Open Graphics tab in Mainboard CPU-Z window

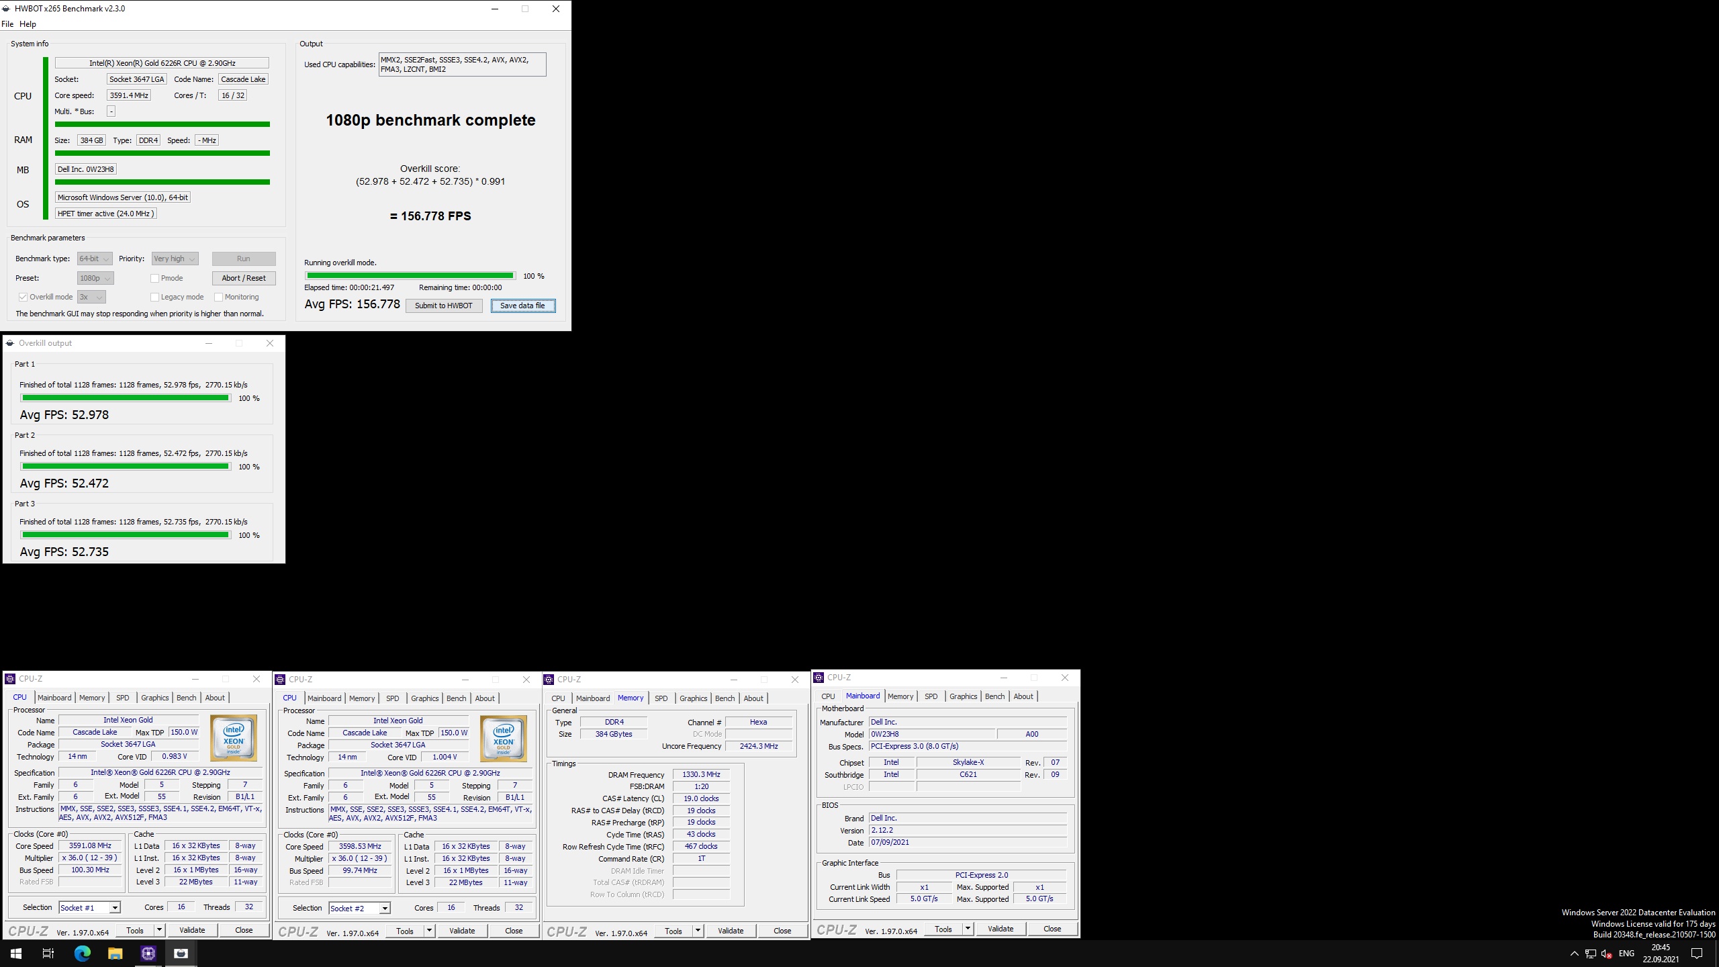click(963, 696)
